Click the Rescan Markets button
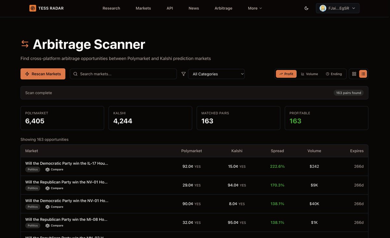390x238 pixels. click(43, 74)
